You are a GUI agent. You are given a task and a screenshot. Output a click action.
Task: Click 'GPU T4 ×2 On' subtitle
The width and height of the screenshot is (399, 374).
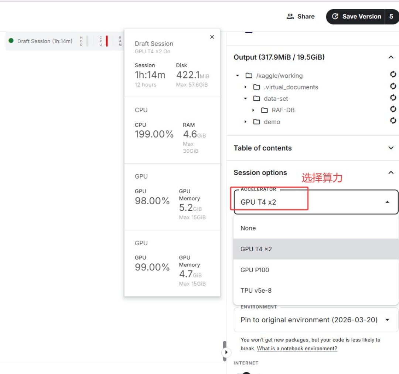tap(153, 51)
